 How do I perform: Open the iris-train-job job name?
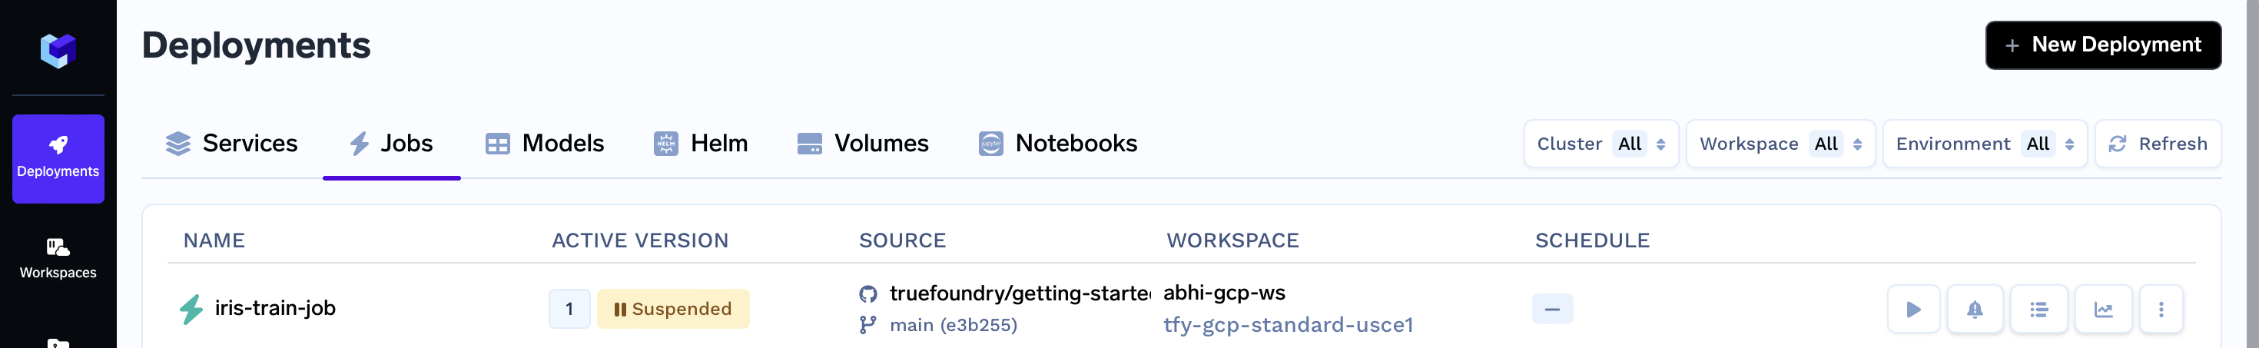275,309
